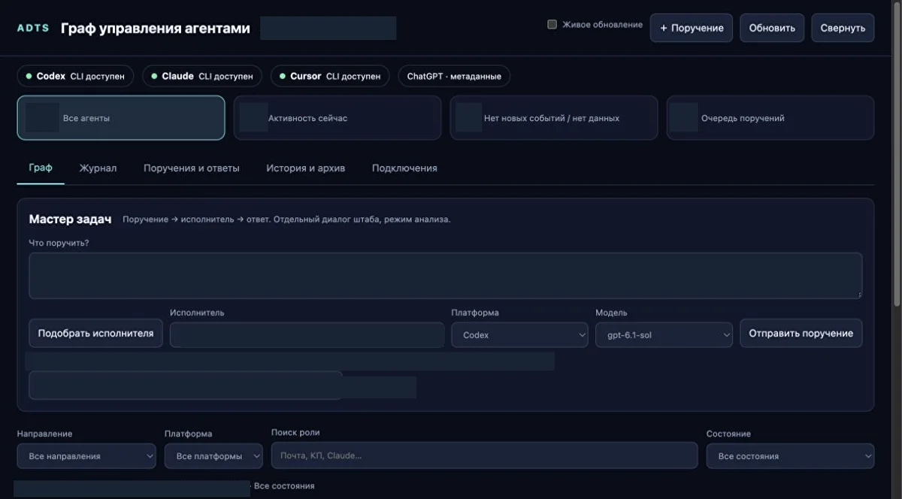Click the Отправить поручение button

[x=801, y=333]
